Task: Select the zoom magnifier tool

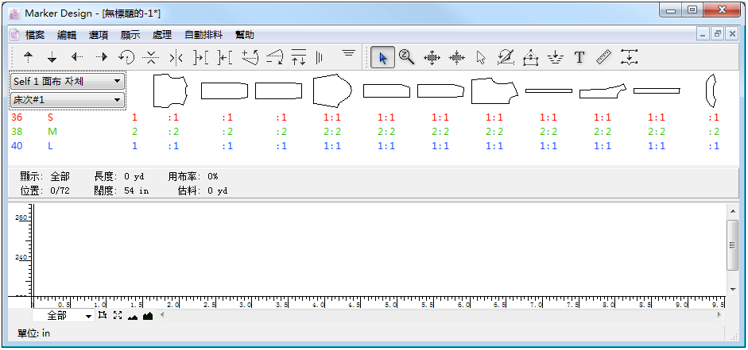Action: click(x=406, y=58)
